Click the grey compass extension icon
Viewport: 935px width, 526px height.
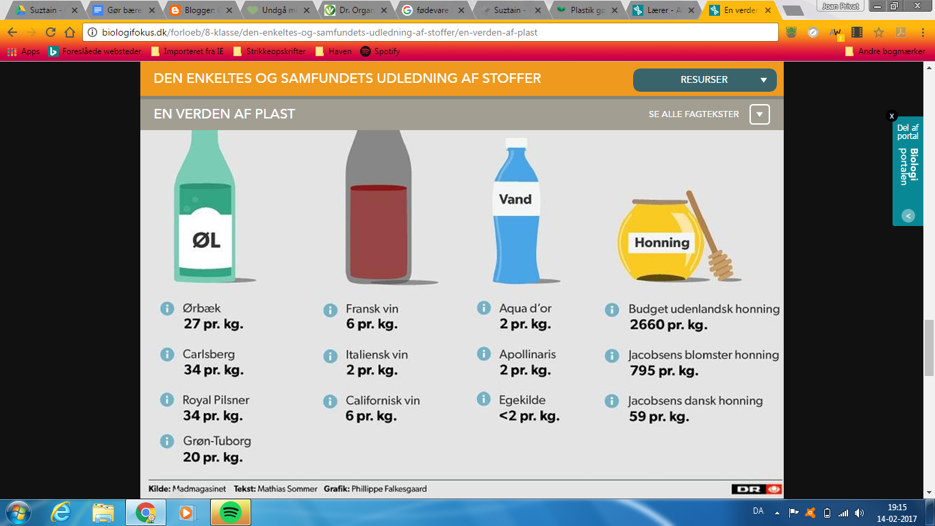point(813,32)
